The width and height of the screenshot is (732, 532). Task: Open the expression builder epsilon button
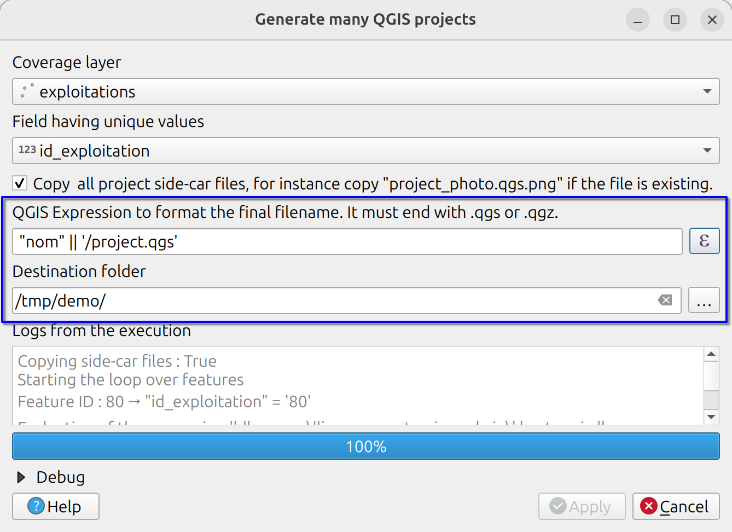pos(704,241)
